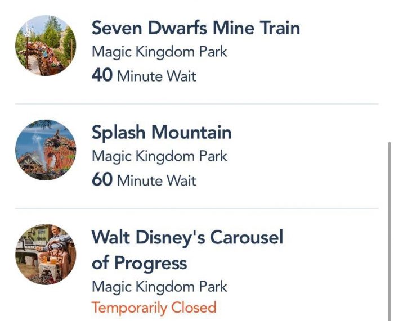Select the Splash Mountain attraction title
394x321 pixels.
tap(162, 132)
